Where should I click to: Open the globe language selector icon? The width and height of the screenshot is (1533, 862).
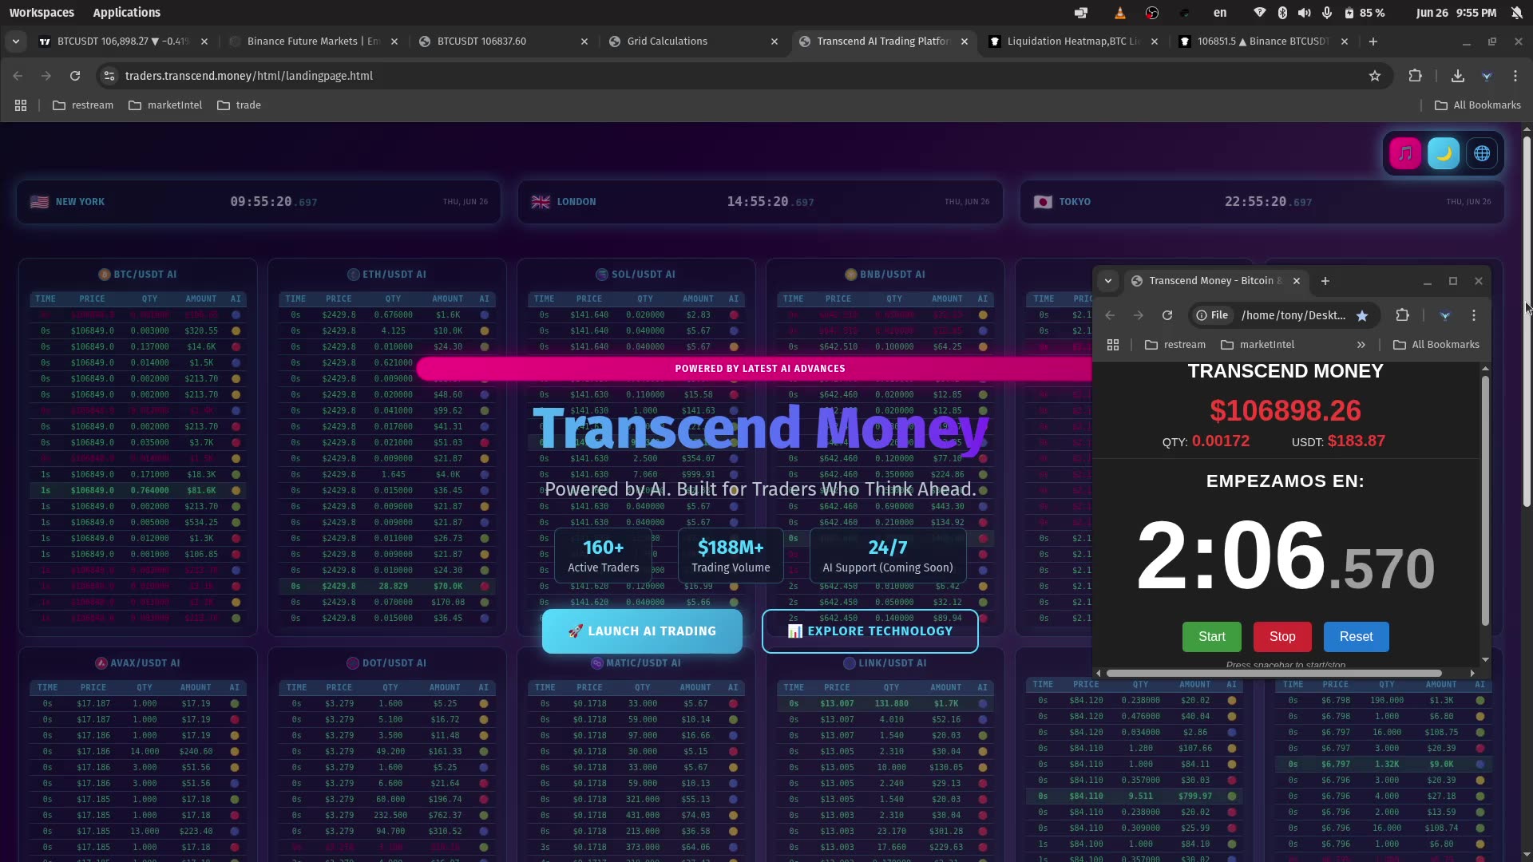pyautogui.click(x=1482, y=153)
